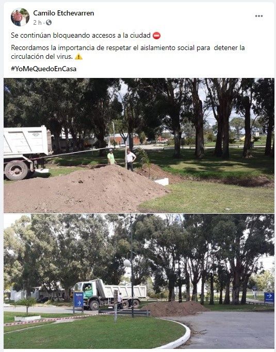Image resolution: width=276 pixels, height=352 pixels.
Task: Open the top photo with the dirt mound
Action: [139, 145]
